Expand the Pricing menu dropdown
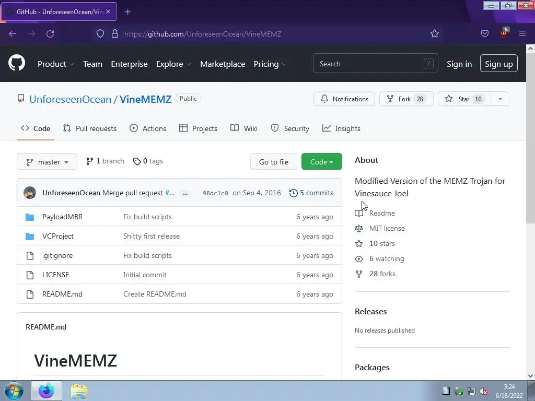Screen dimensions: 535x401 tap(270, 64)
